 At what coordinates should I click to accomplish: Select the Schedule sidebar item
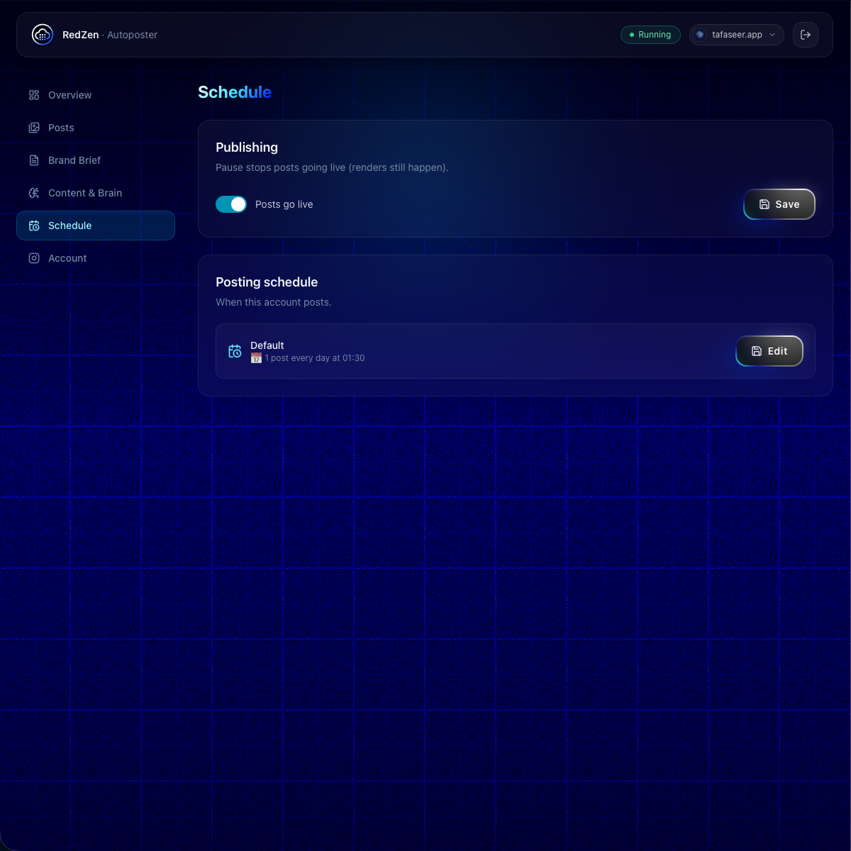pos(96,226)
